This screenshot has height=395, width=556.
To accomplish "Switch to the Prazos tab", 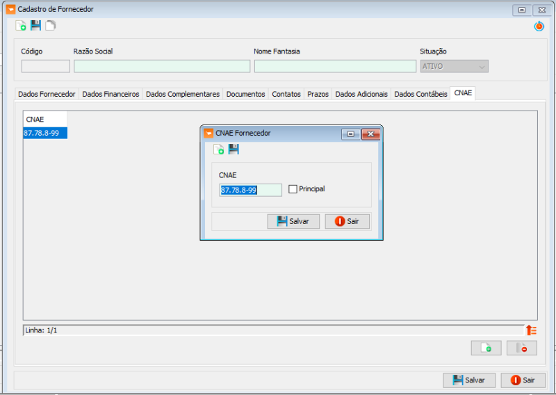I will (318, 94).
